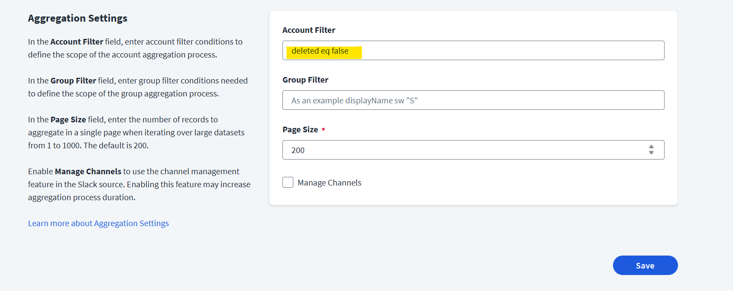Click the Manage Channels checkbox label text

[x=329, y=183]
